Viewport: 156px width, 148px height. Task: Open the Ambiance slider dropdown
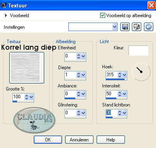point(83,94)
